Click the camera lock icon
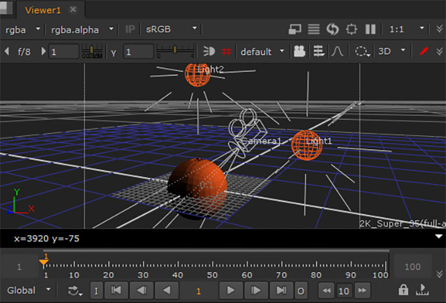 point(300,51)
